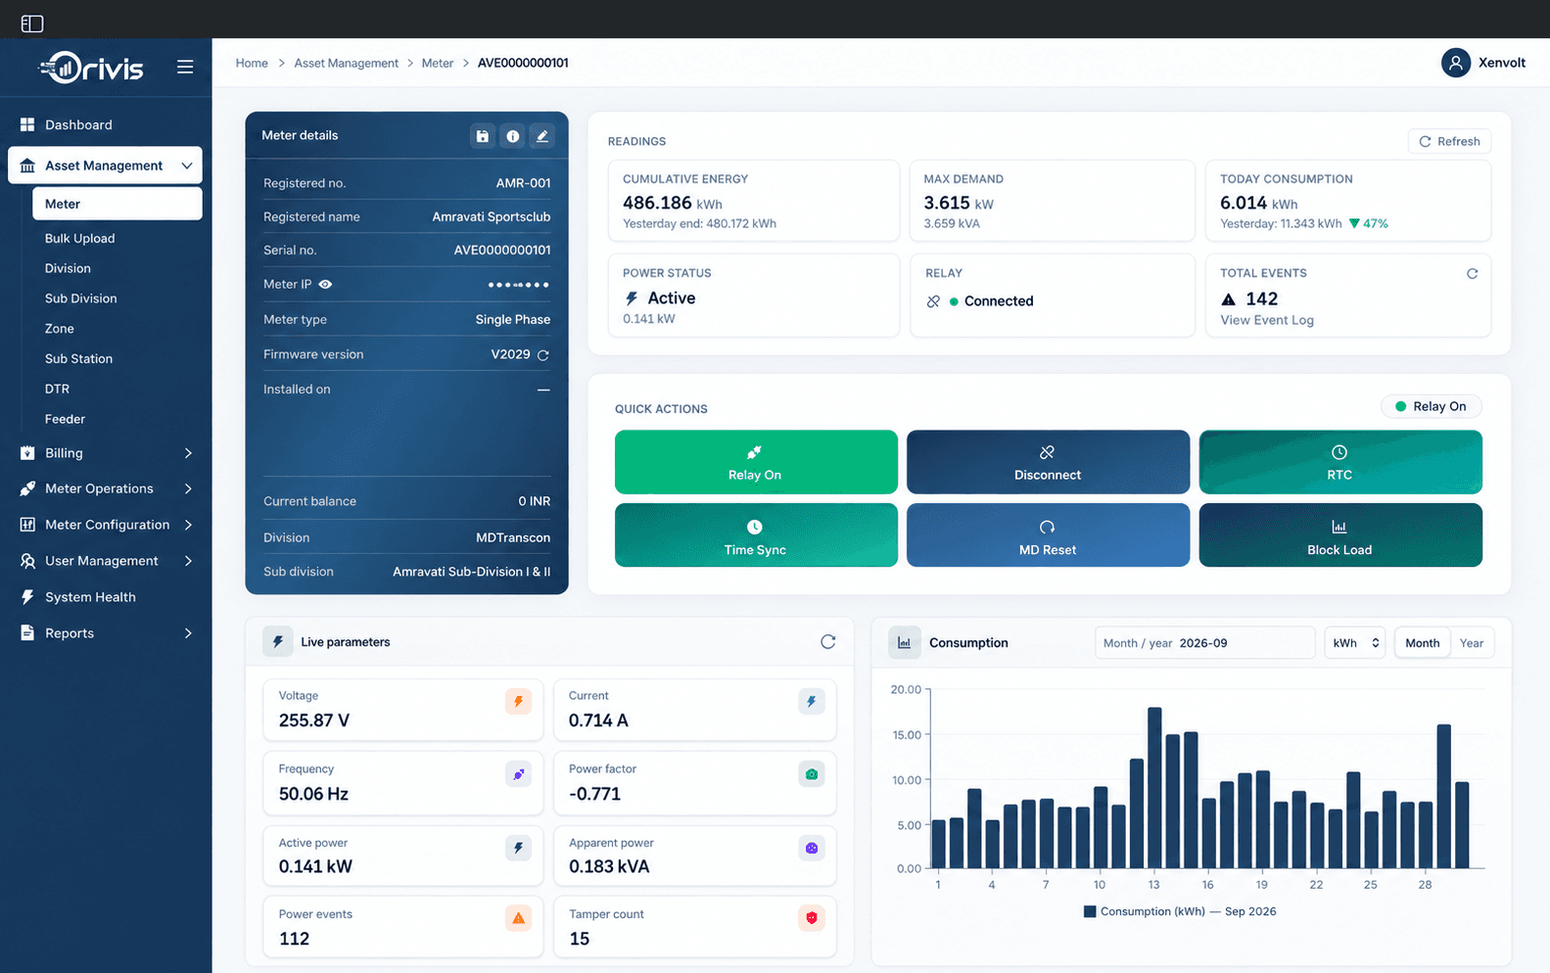The width and height of the screenshot is (1550, 973).
Task: Open info icon in Meter details header
Action: pos(512,136)
